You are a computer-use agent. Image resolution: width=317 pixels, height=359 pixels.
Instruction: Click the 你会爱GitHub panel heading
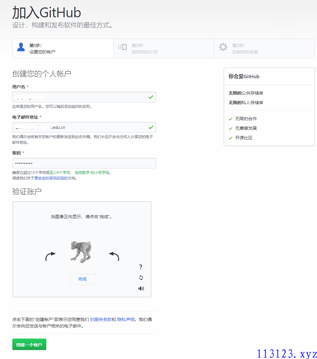coord(244,77)
